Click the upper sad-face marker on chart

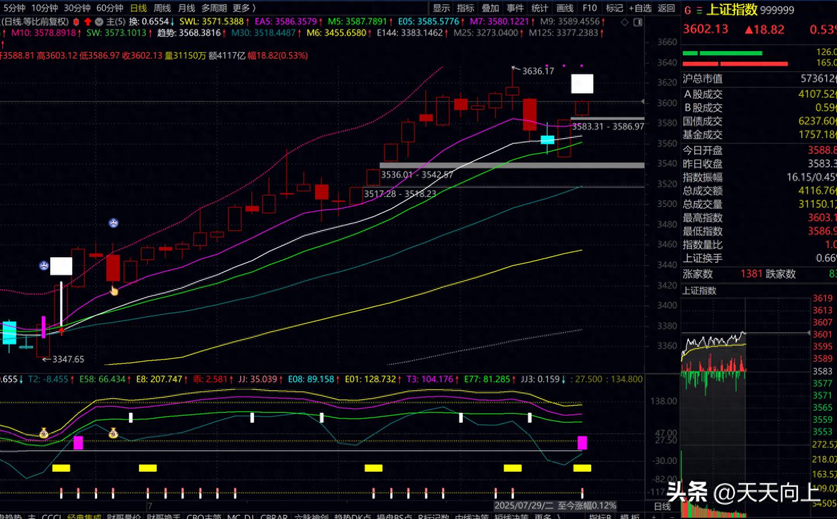click(114, 223)
